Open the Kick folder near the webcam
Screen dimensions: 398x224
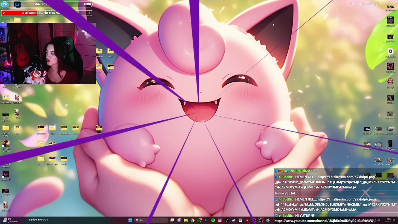(x=111, y=53)
